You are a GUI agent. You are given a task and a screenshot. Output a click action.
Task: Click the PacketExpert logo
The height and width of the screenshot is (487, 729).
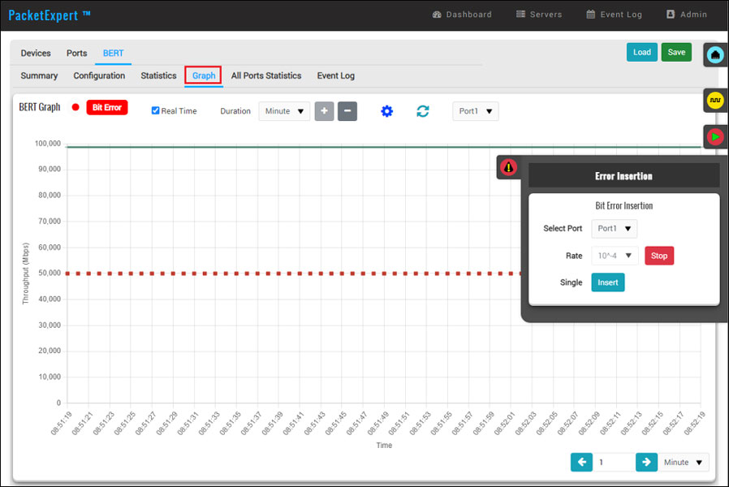pyautogui.click(x=50, y=15)
